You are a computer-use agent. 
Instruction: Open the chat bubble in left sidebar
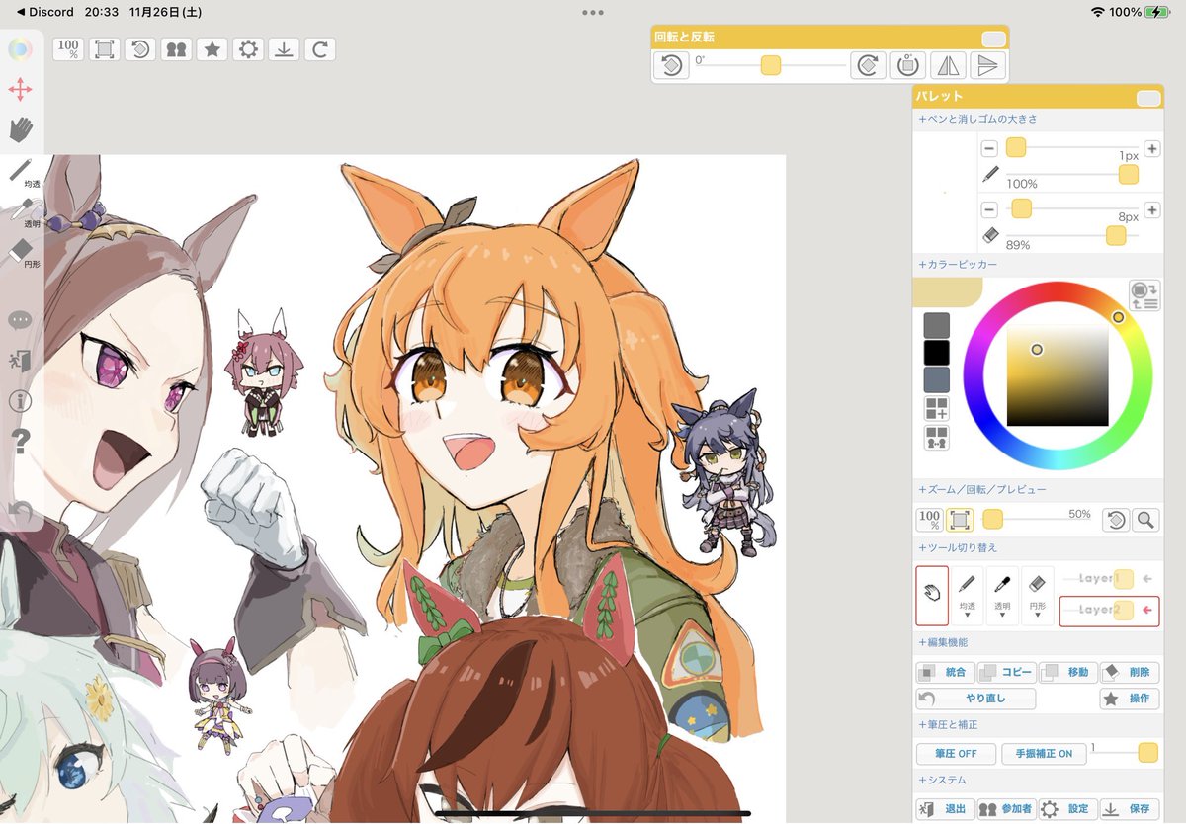point(20,321)
